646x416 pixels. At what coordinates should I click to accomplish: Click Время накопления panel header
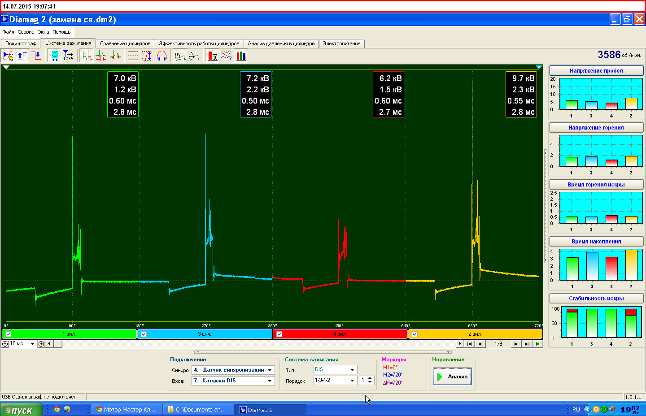[596, 242]
